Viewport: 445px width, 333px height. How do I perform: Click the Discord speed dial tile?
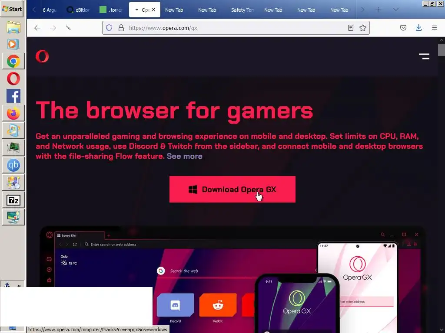tap(176, 305)
